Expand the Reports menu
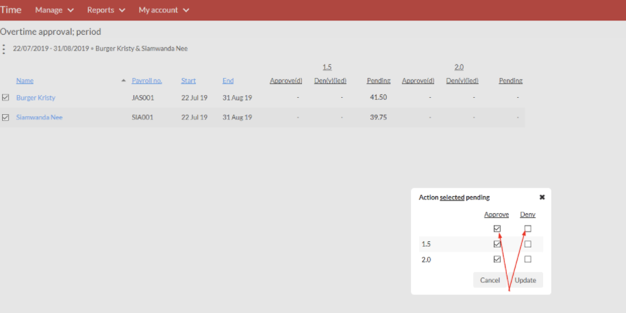 pyautogui.click(x=106, y=10)
